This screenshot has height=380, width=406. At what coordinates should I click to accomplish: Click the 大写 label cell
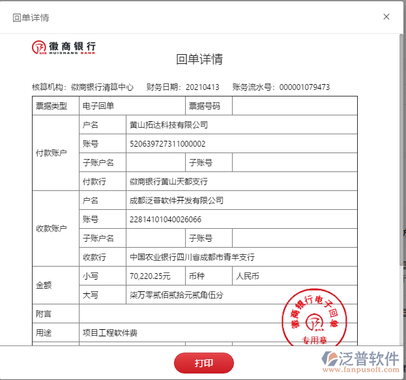(102, 295)
